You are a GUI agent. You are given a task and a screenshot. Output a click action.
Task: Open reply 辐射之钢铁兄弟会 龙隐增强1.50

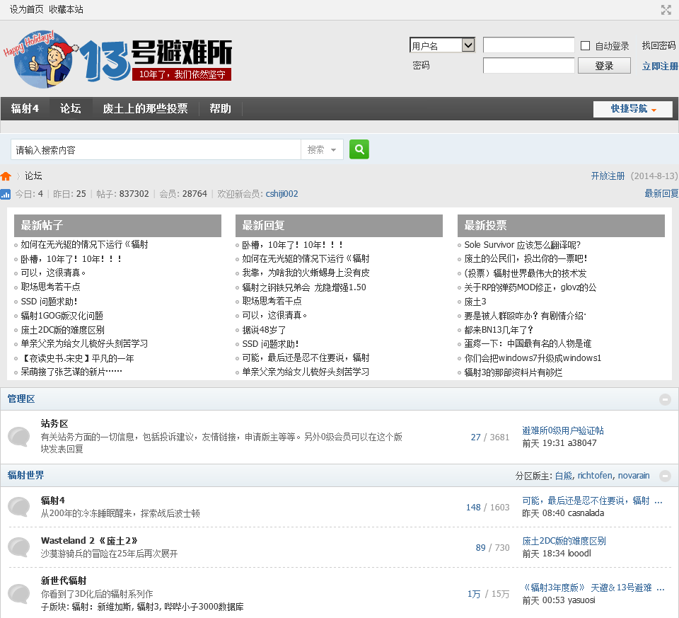tap(304, 287)
